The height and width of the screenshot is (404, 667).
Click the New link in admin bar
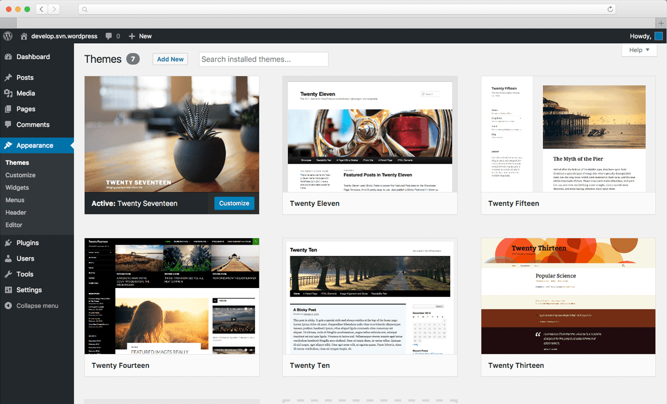point(146,36)
